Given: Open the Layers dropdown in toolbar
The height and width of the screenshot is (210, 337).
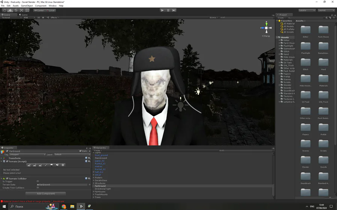Looking at the screenshot, I should pos(307,10).
